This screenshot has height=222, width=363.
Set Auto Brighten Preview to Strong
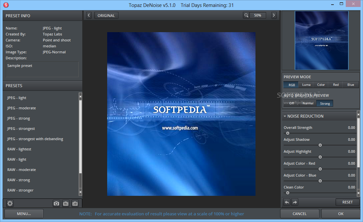325,103
